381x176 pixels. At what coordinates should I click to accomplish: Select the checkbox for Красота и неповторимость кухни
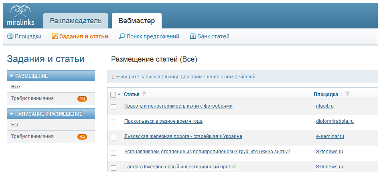pyautogui.click(x=113, y=107)
